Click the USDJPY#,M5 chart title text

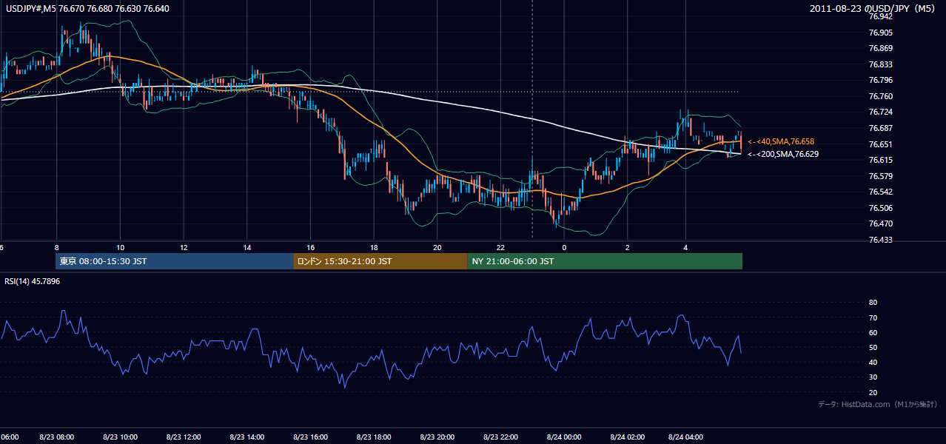point(88,9)
